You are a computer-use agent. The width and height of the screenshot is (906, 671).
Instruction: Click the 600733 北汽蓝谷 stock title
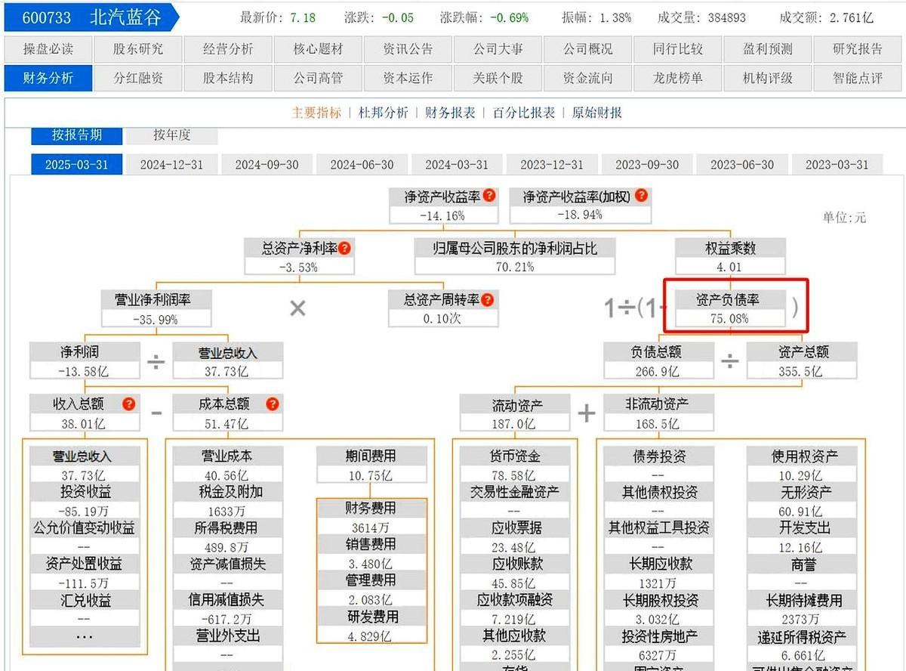91,17
